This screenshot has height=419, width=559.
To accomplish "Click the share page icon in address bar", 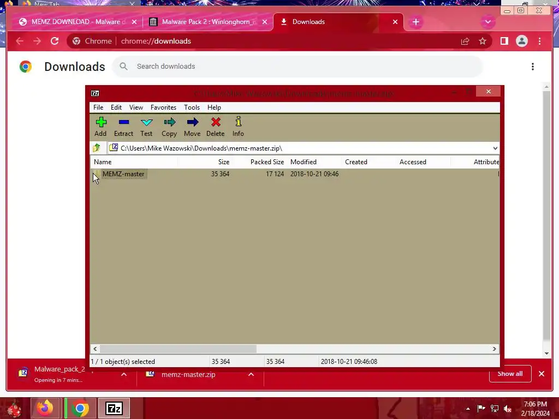I will tap(465, 41).
